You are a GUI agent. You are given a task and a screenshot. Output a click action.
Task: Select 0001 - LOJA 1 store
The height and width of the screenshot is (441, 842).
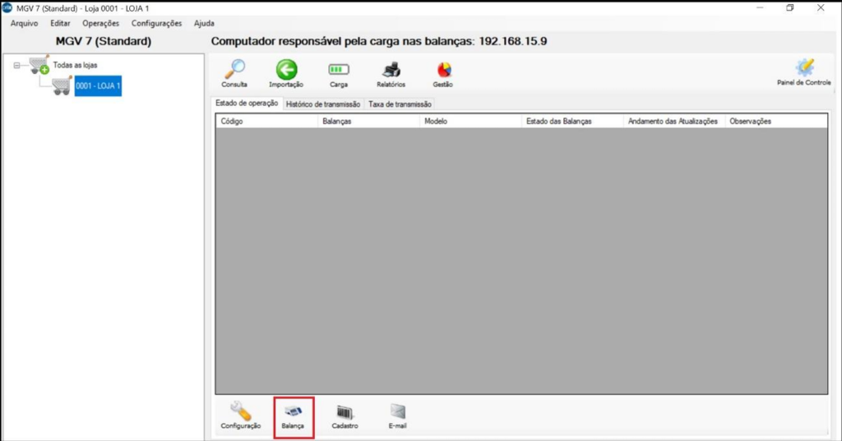pos(98,86)
